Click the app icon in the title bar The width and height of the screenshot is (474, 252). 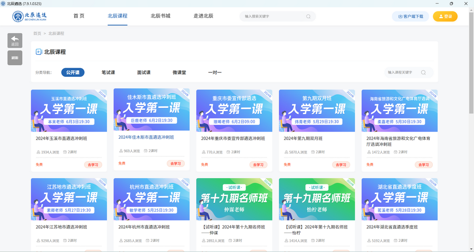(3, 4)
